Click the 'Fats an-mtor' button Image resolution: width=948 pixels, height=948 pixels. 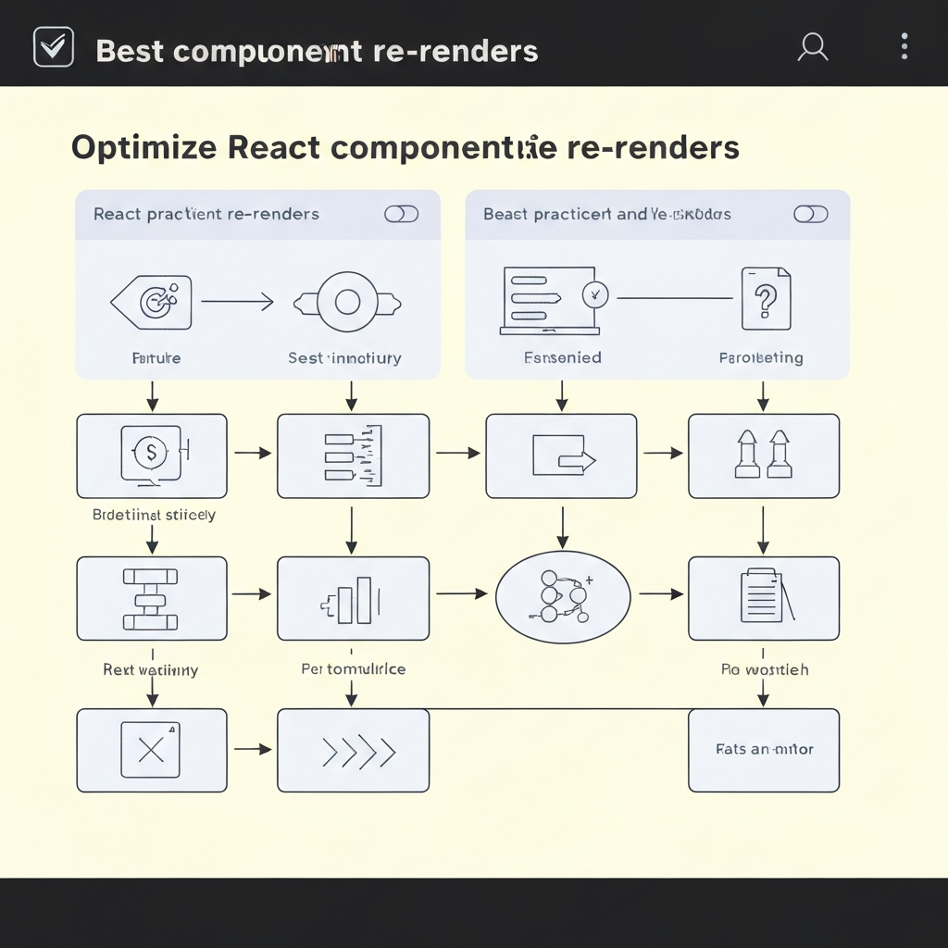pyautogui.click(x=762, y=750)
